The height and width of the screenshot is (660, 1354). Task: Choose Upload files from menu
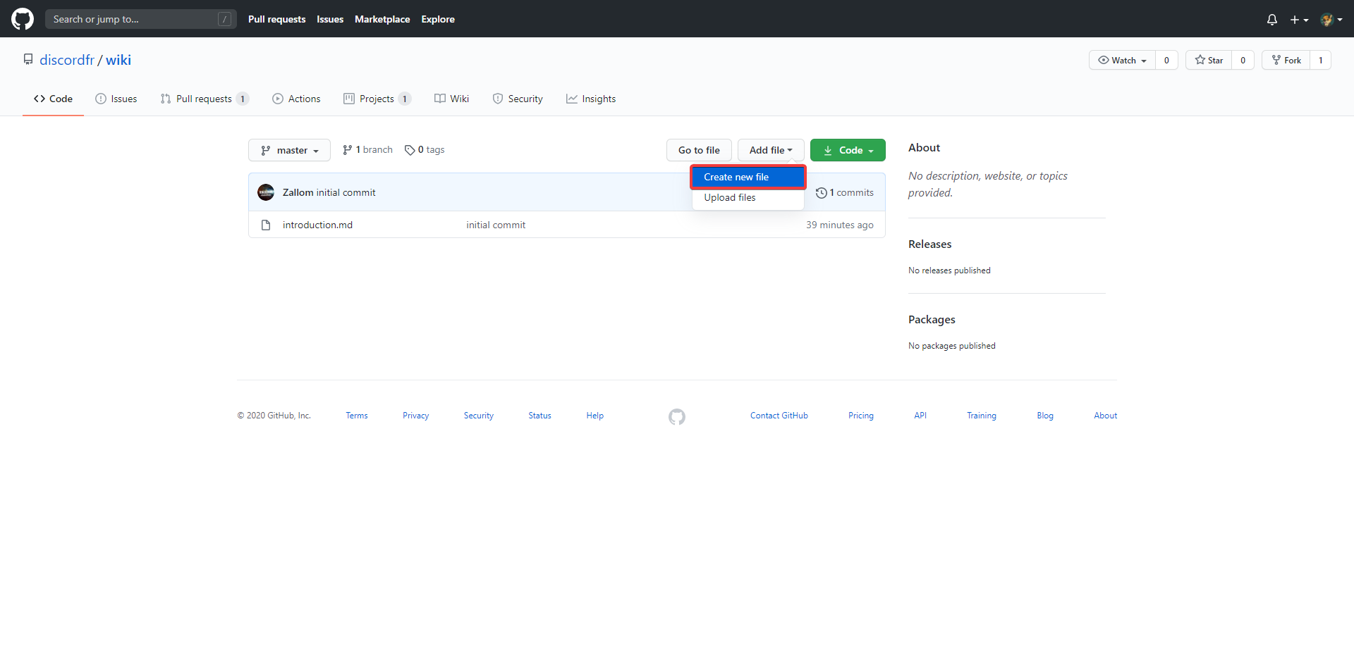tap(748, 198)
